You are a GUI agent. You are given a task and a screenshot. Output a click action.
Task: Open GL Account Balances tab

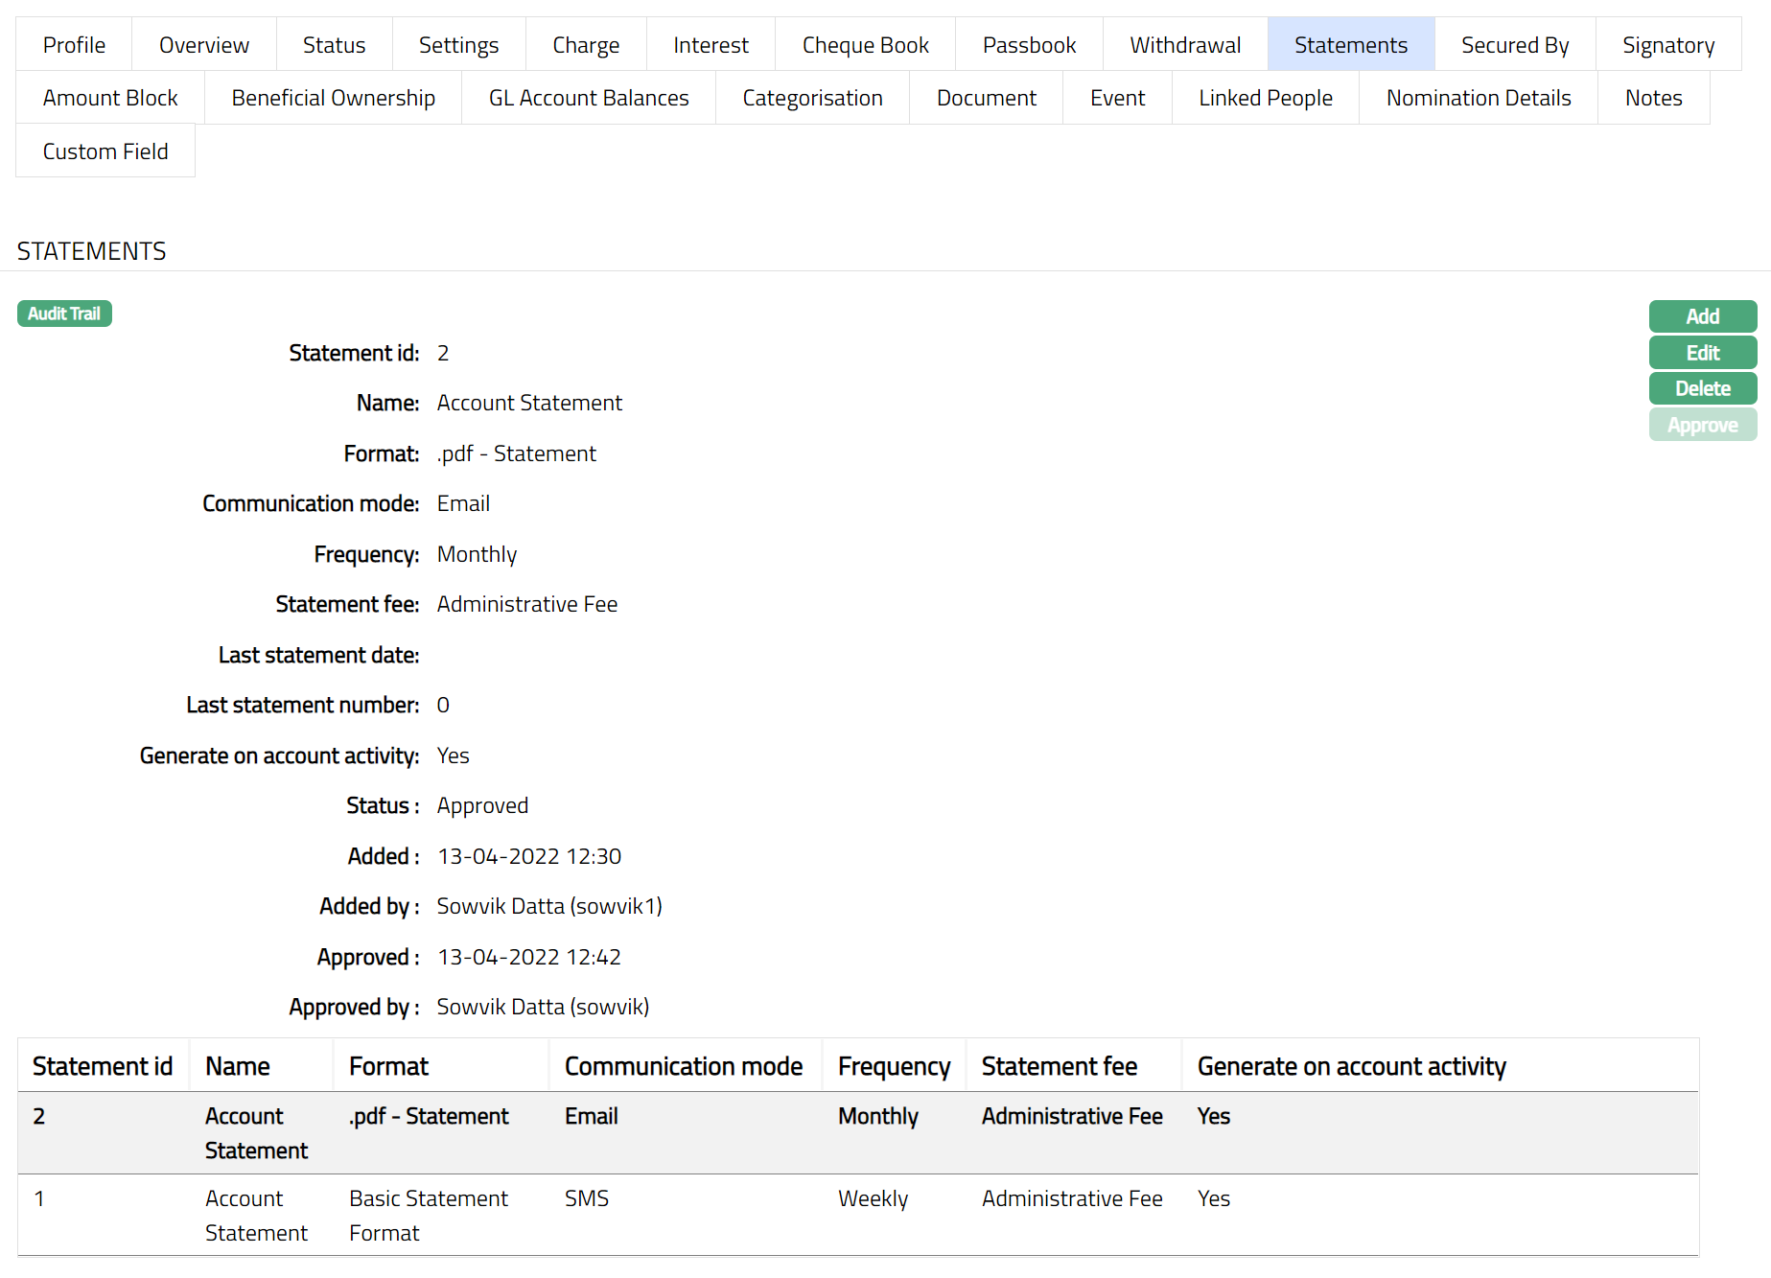click(x=589, y=98)
